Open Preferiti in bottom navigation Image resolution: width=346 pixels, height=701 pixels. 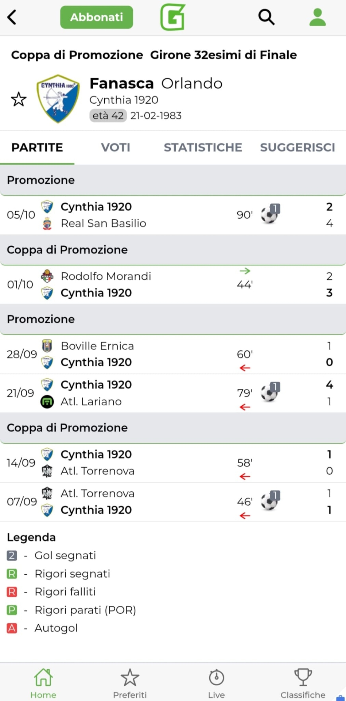(130, 683)
